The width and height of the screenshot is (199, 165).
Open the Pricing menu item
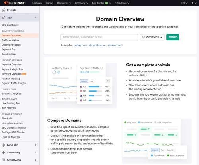point(49,3)
